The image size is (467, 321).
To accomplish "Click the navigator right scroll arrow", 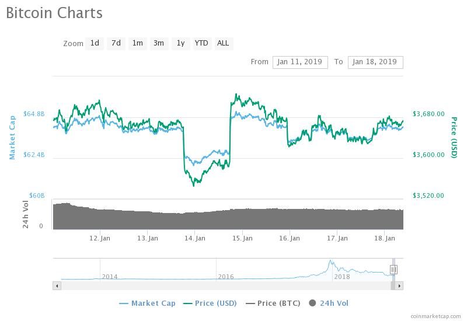I will pos(399,286).
